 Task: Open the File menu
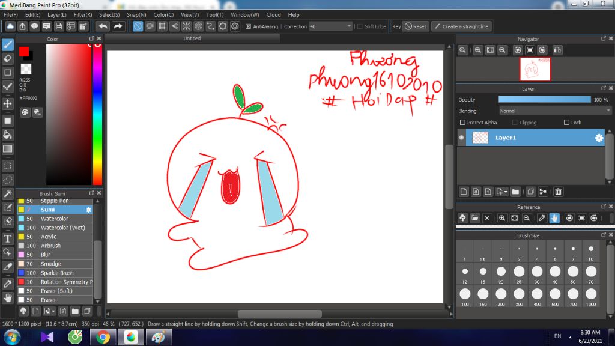pos(11,14)
